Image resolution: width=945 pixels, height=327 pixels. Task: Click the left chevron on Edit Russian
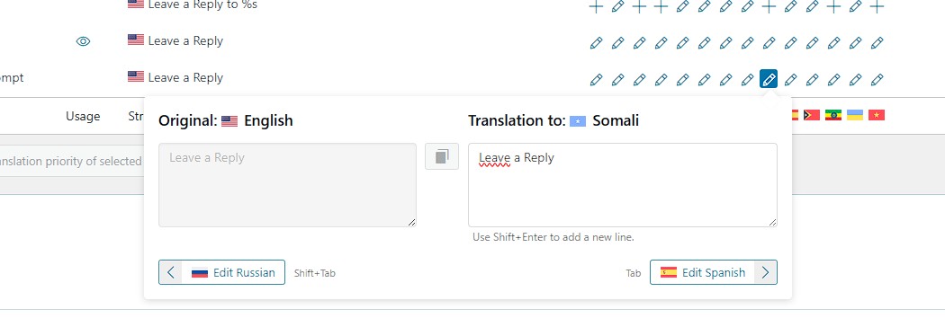171,272
